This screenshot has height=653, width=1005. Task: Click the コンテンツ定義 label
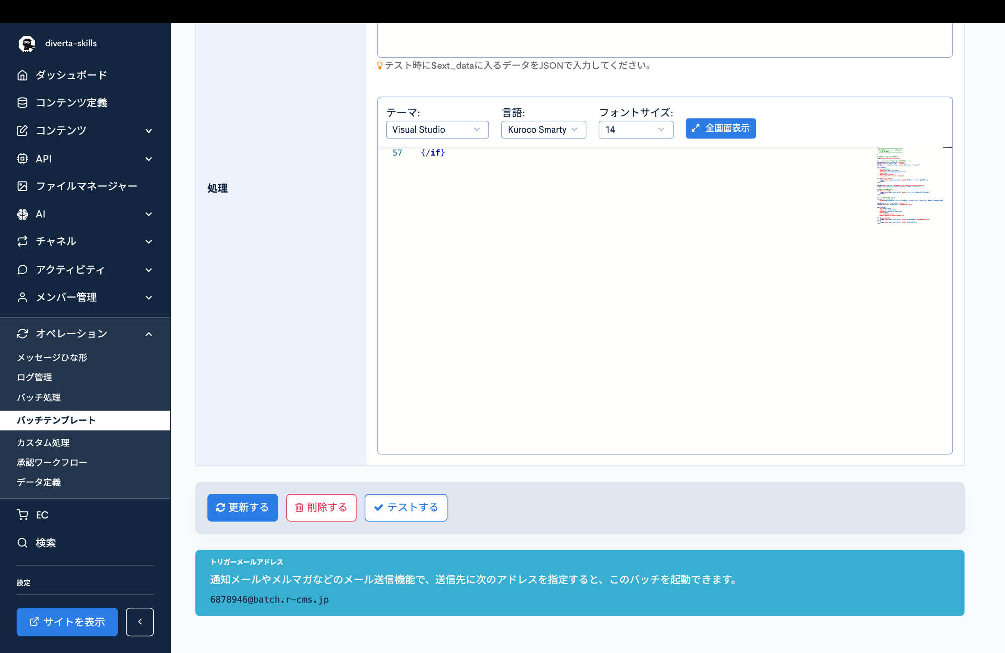pos(71,103)
